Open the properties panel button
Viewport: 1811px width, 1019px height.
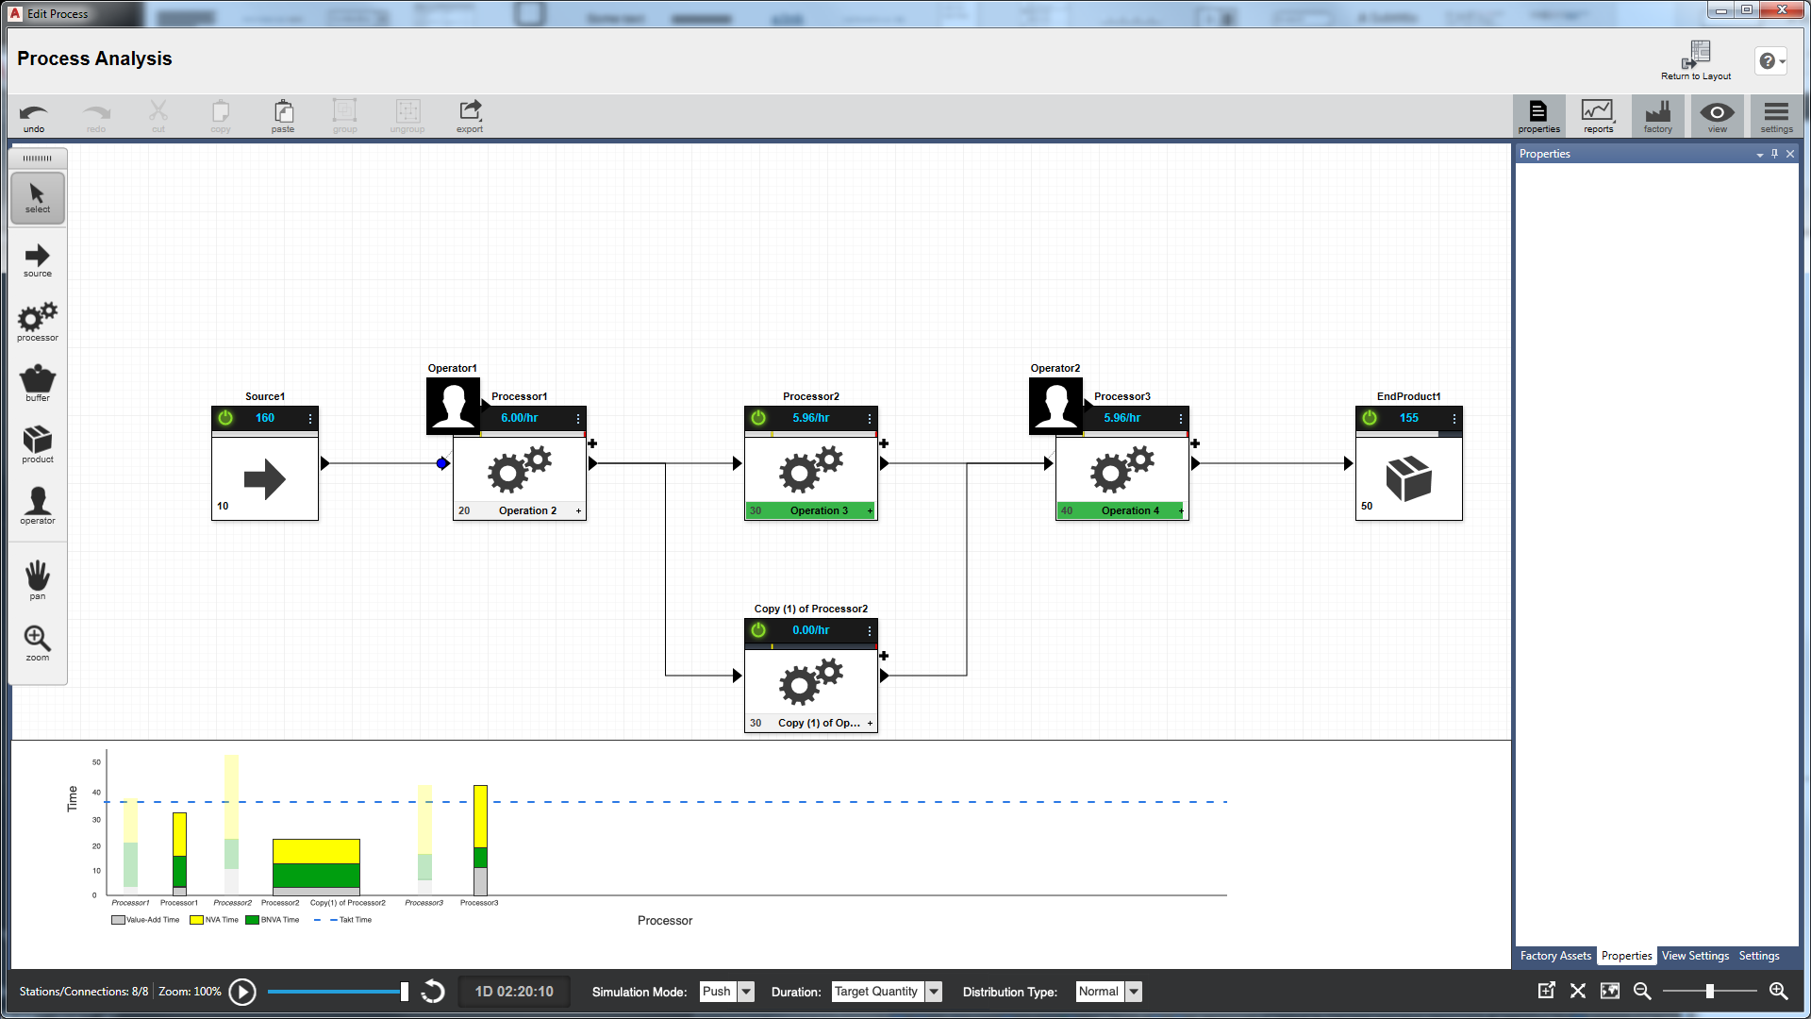(x=1538, y=117)
